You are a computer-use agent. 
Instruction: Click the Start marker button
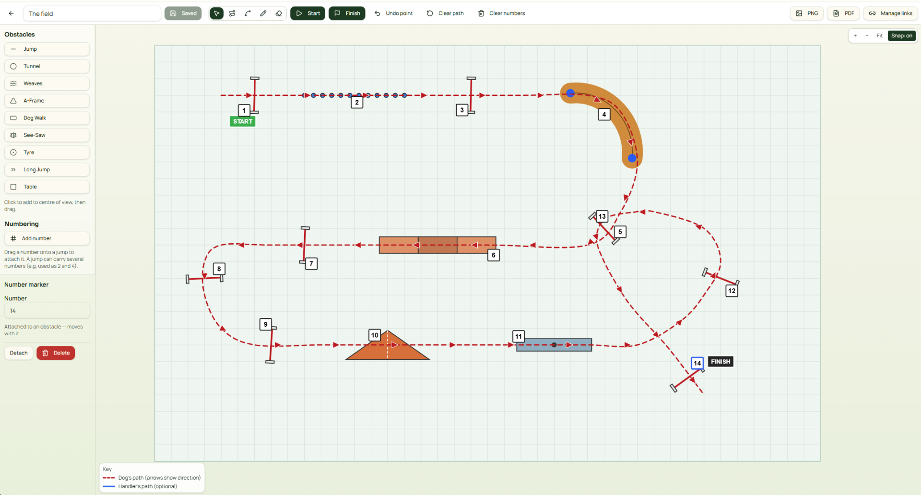(x=307, y=13)
